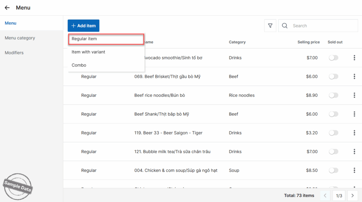
Task: Go to next page of items
Action: click(352, 195)
